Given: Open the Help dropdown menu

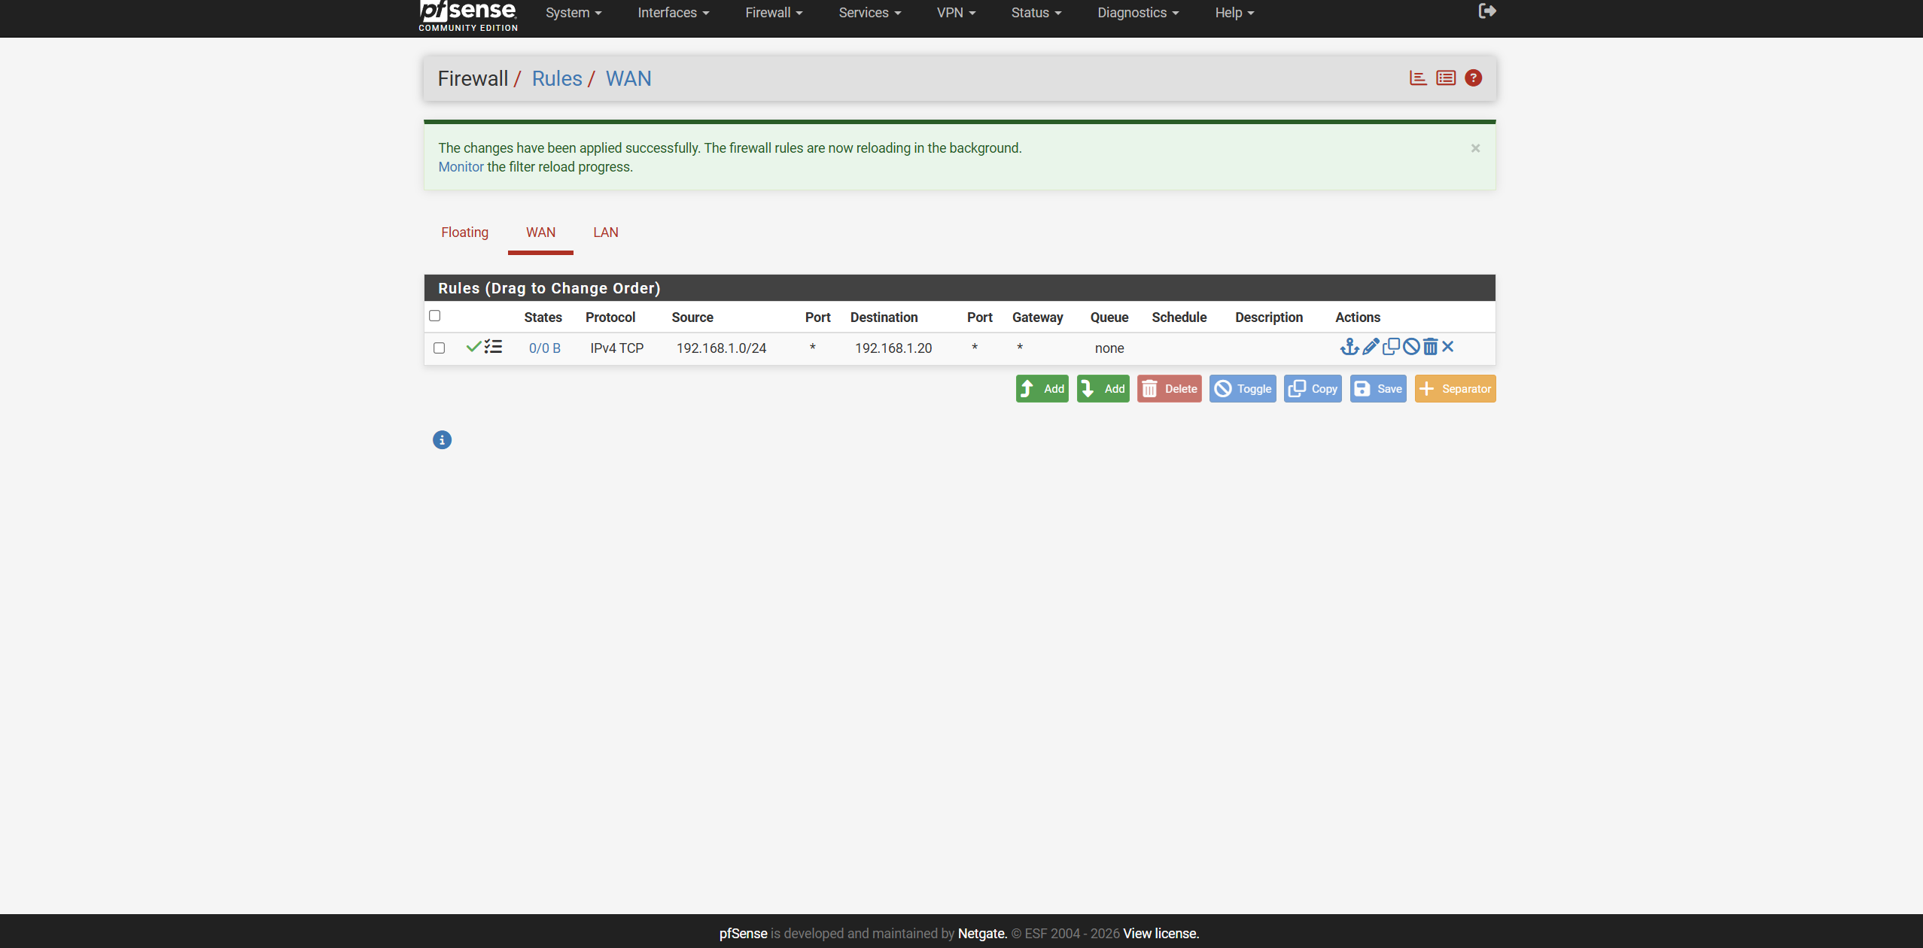Looking at the screenshot, I should coord(1234,13).
